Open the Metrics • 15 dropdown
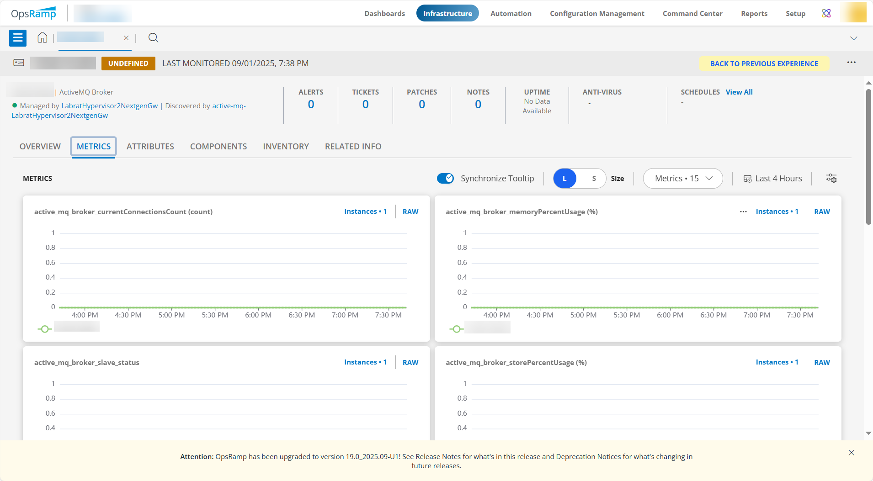873x481 pixels. [683, 178]
